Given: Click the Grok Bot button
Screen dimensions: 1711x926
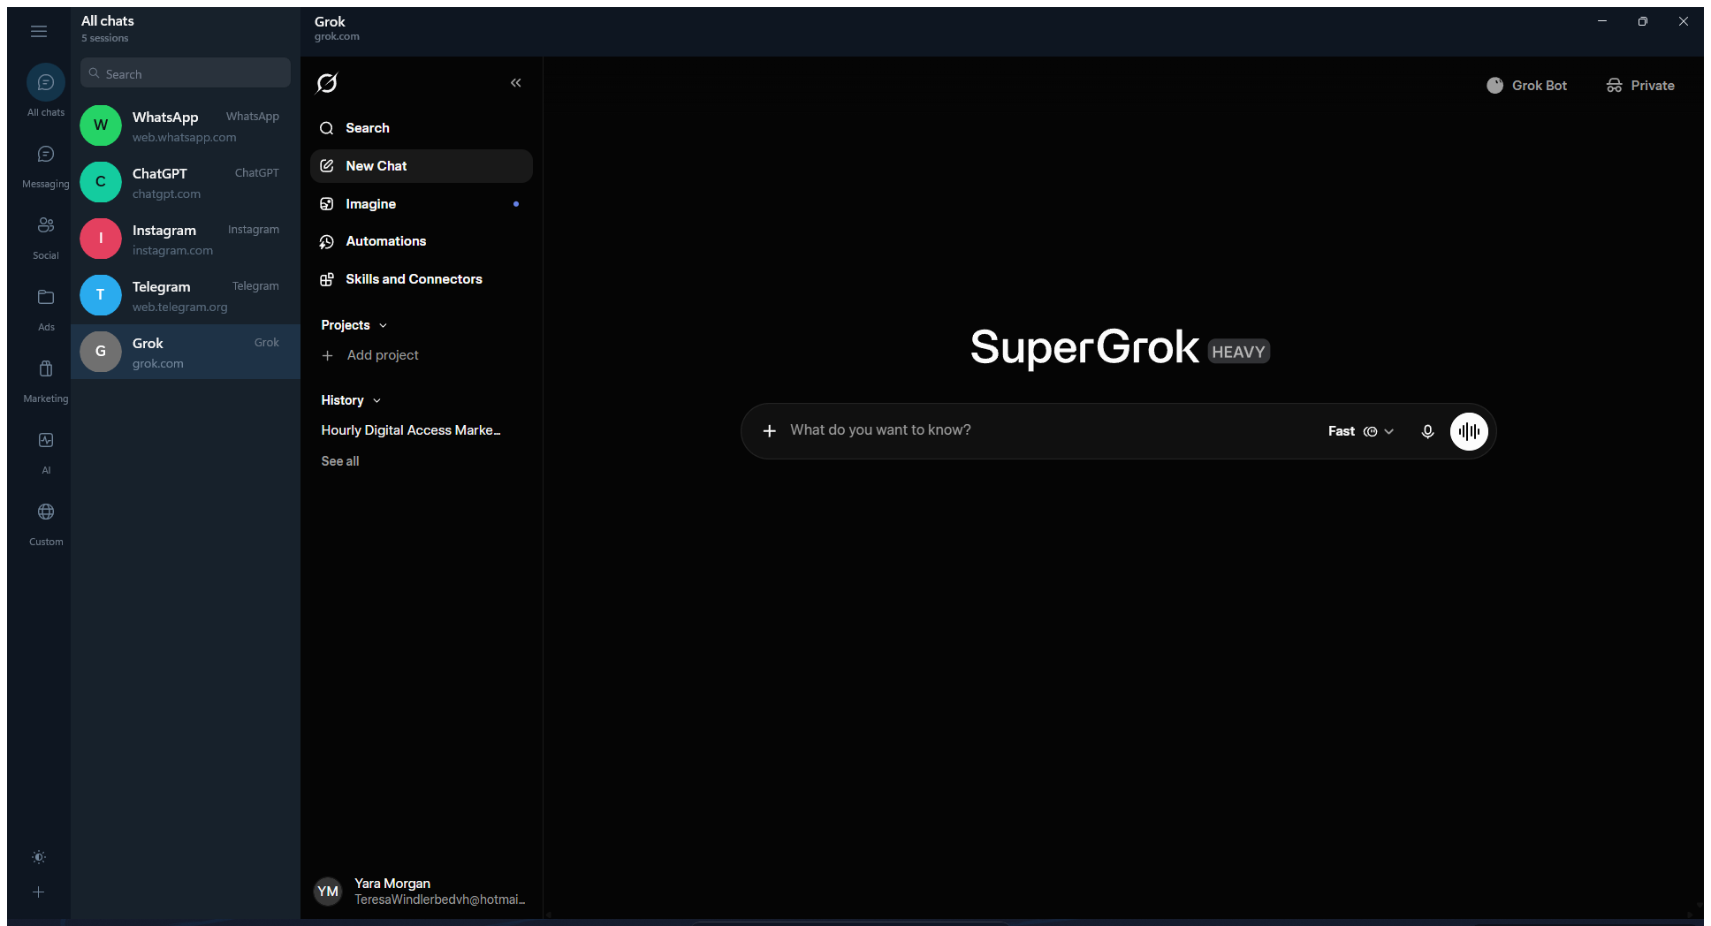Looking at the screenshot, I should coord(1527,86).
